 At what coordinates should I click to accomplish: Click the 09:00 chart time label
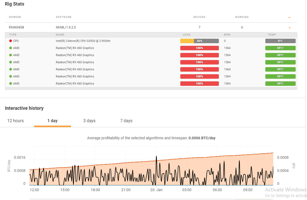248,190
